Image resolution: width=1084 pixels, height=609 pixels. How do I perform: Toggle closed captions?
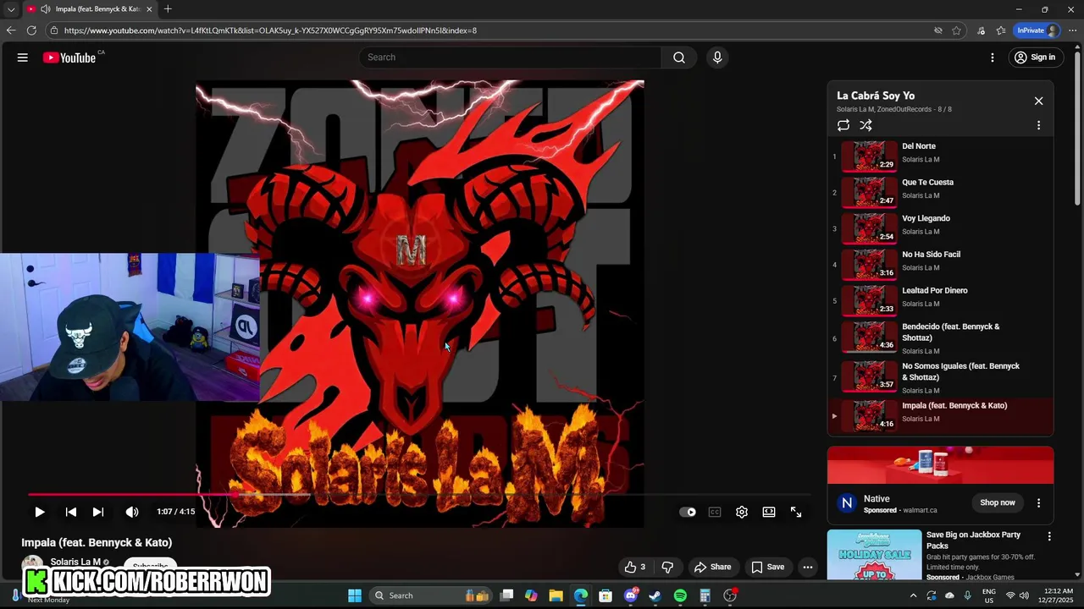[715, 512]
